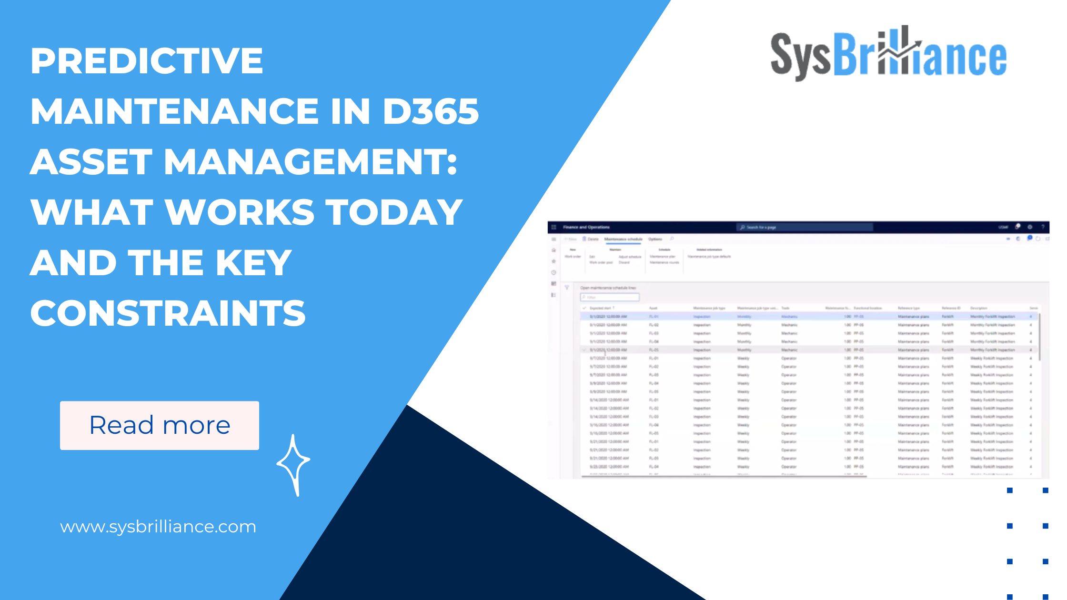Click inside the Filter input box above the grid
The height and width of the screenshot is (600, 1067).
(610, 297)
